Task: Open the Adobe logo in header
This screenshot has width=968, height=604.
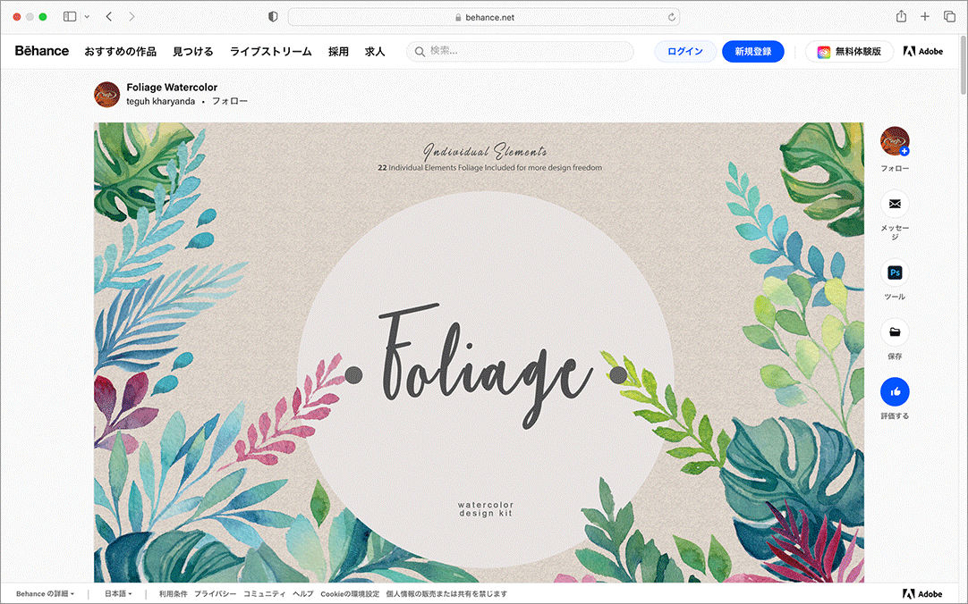Action: coord(923,52)
